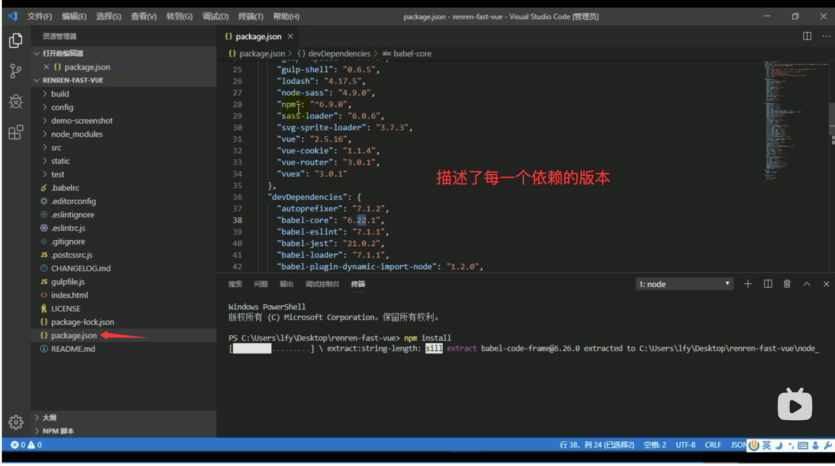Split the terminal pane
This screenshot has height=466, width=835.
767,284
